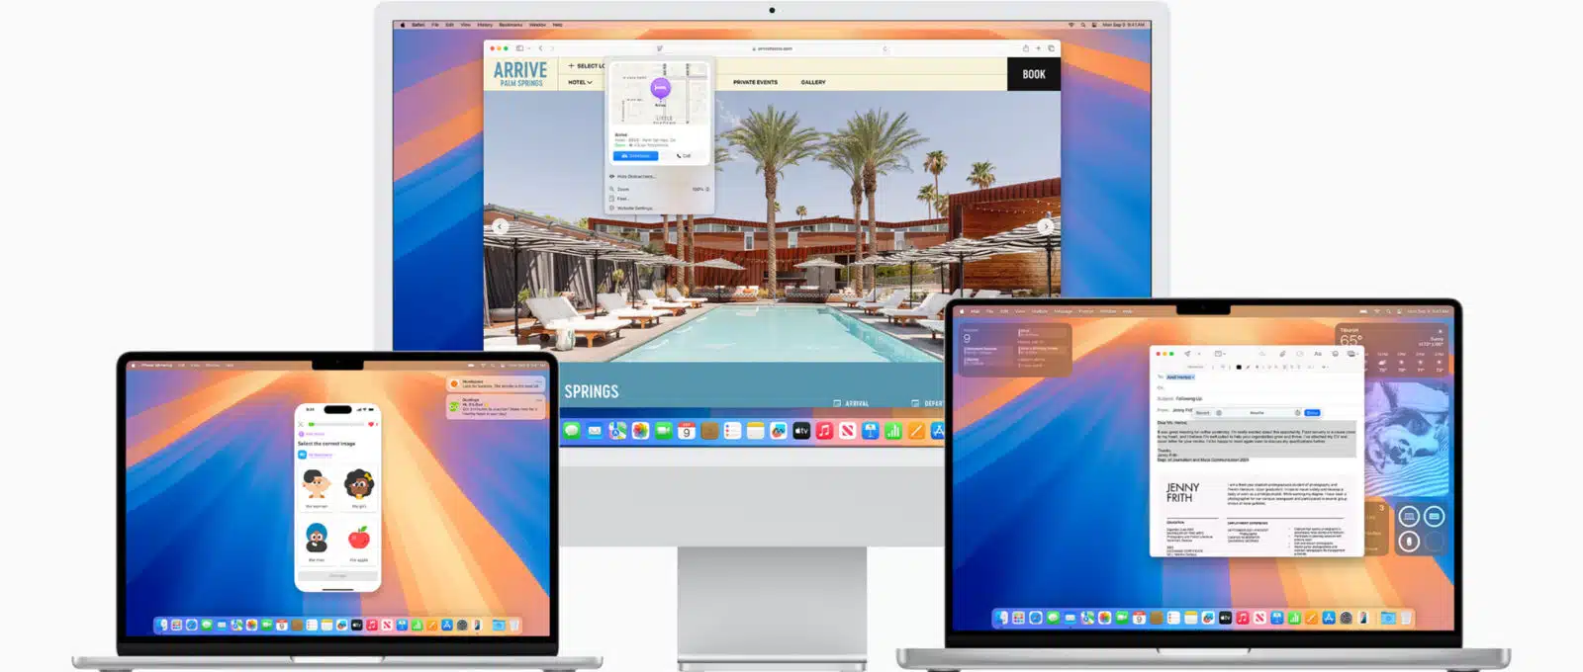
Task: Open the calendar widget showing 9
Action: click(1015, 350)
